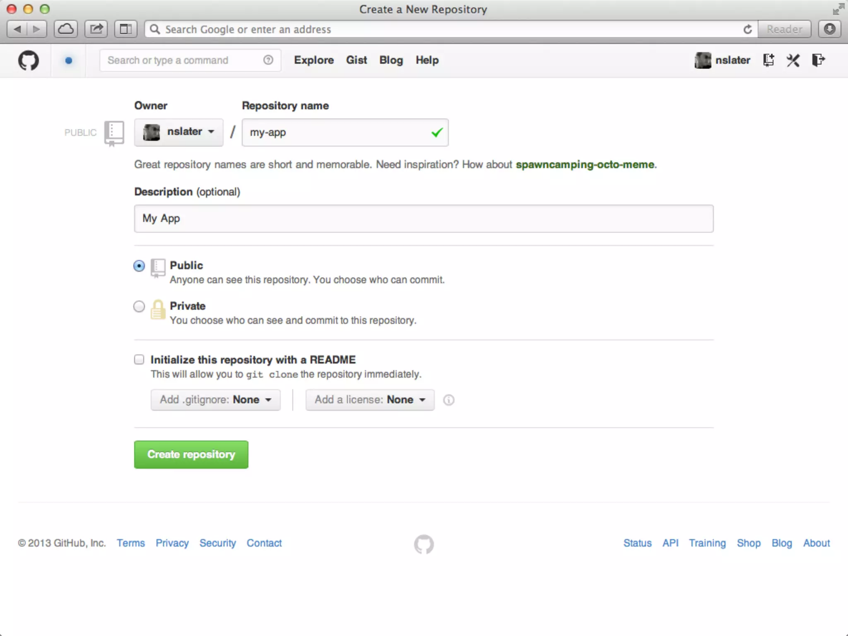Viewport: 848px width, 636px height.
Task: Open the create new repository icon
Action: 768,60
